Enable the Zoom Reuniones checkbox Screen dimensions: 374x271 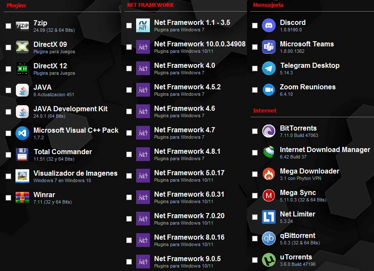click(255, 90)
